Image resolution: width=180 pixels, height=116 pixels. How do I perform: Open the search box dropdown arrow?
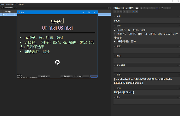110,8
